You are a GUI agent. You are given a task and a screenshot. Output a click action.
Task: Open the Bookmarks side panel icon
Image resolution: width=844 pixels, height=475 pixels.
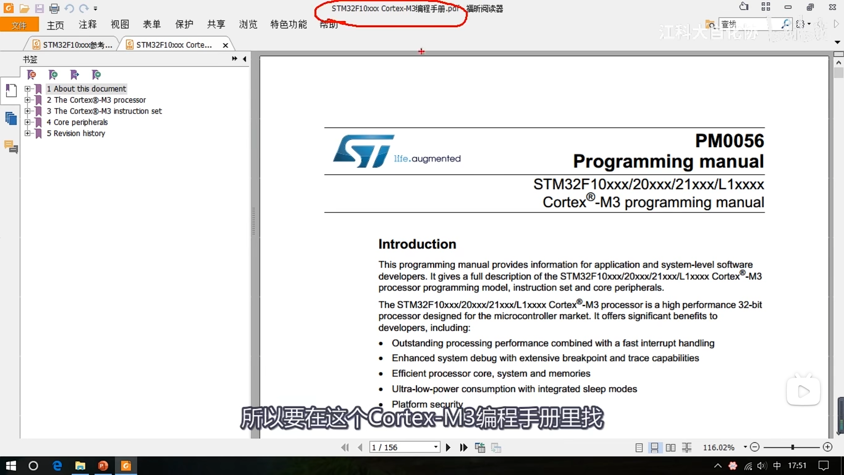click(x=11, y=91)
